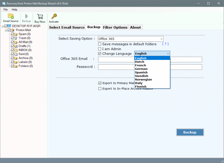
Task: Select the All Mail (9) tree label
Action: (x=25, y=42)
